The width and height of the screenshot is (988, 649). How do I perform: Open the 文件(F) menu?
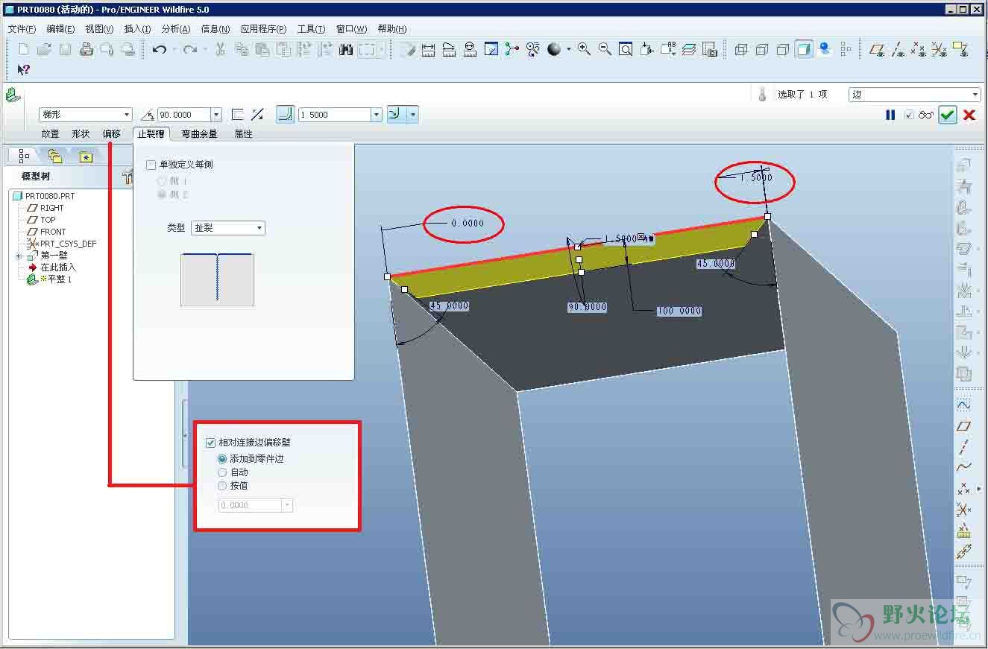click(22, 29)
